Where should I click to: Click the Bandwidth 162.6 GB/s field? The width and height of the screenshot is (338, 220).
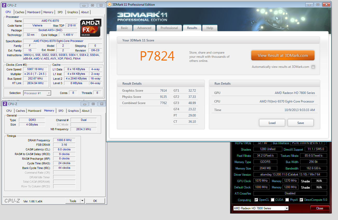pos(313,168)
